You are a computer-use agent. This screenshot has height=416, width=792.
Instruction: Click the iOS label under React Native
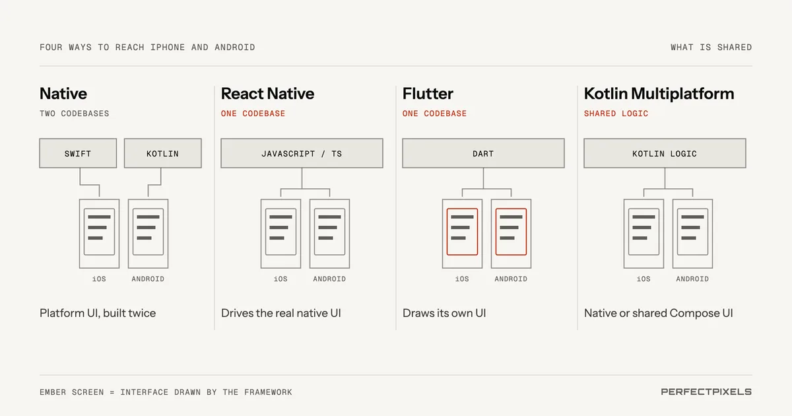click(280, 279)
